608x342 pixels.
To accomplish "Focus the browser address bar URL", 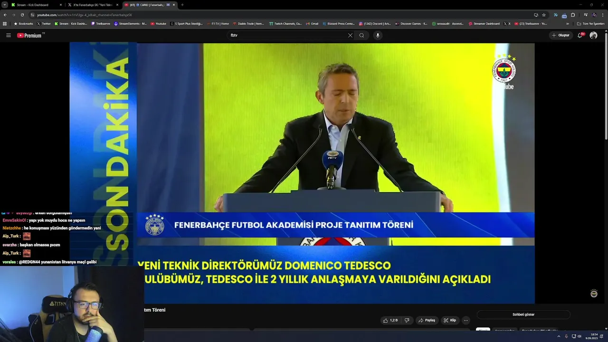I will [x=85, y=15].
